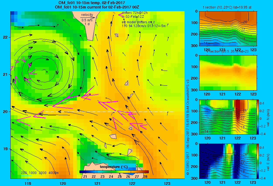273x186 pixels.
Task: Click longitude label "122" under the main map
Action: point(132,183)
